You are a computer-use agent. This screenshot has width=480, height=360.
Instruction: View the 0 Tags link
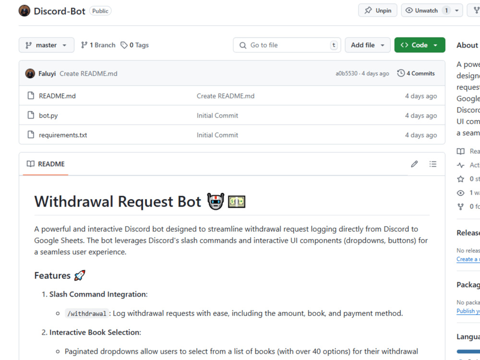134,45
